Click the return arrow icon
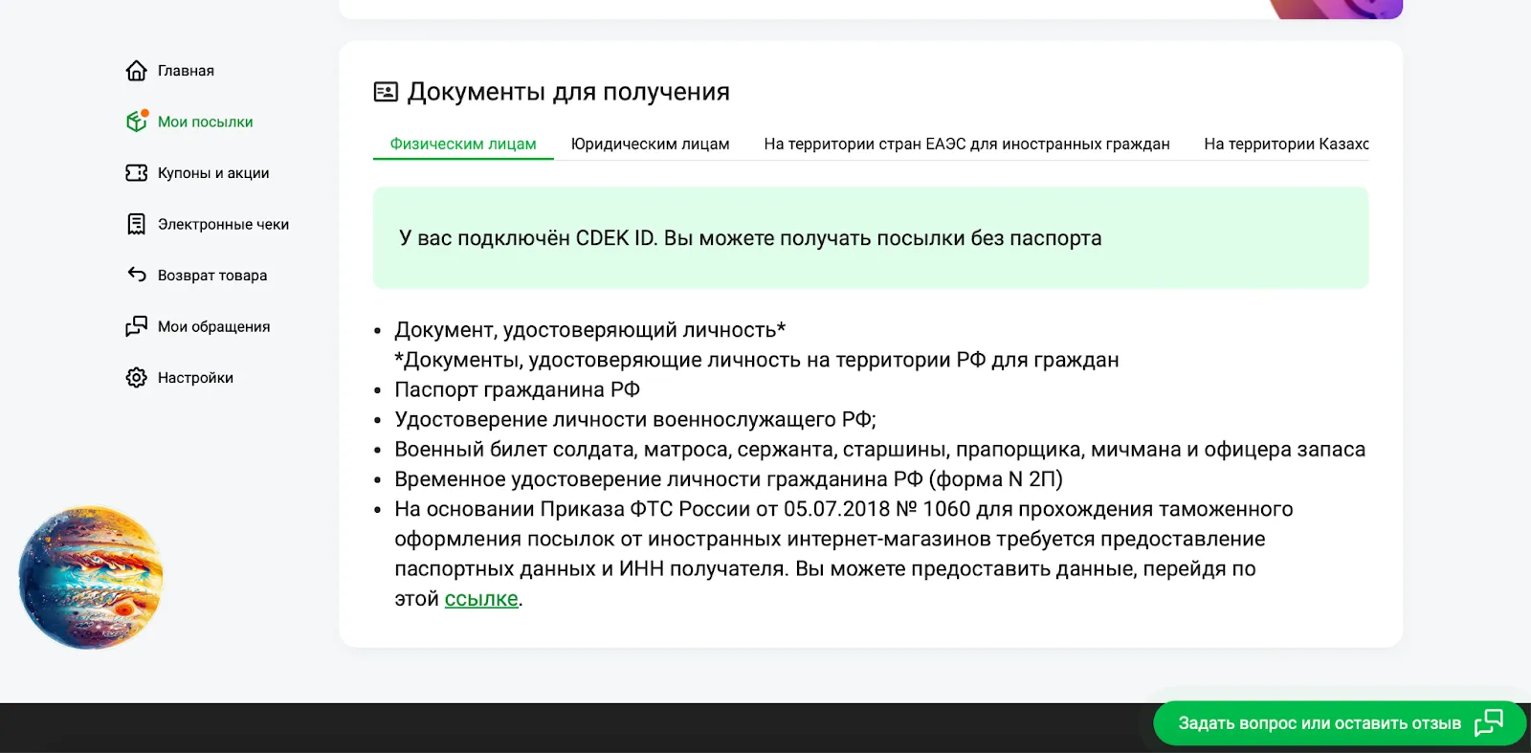Image resolution: width=1531 pixels, height=753 pixels. click(x=137, y=275)
